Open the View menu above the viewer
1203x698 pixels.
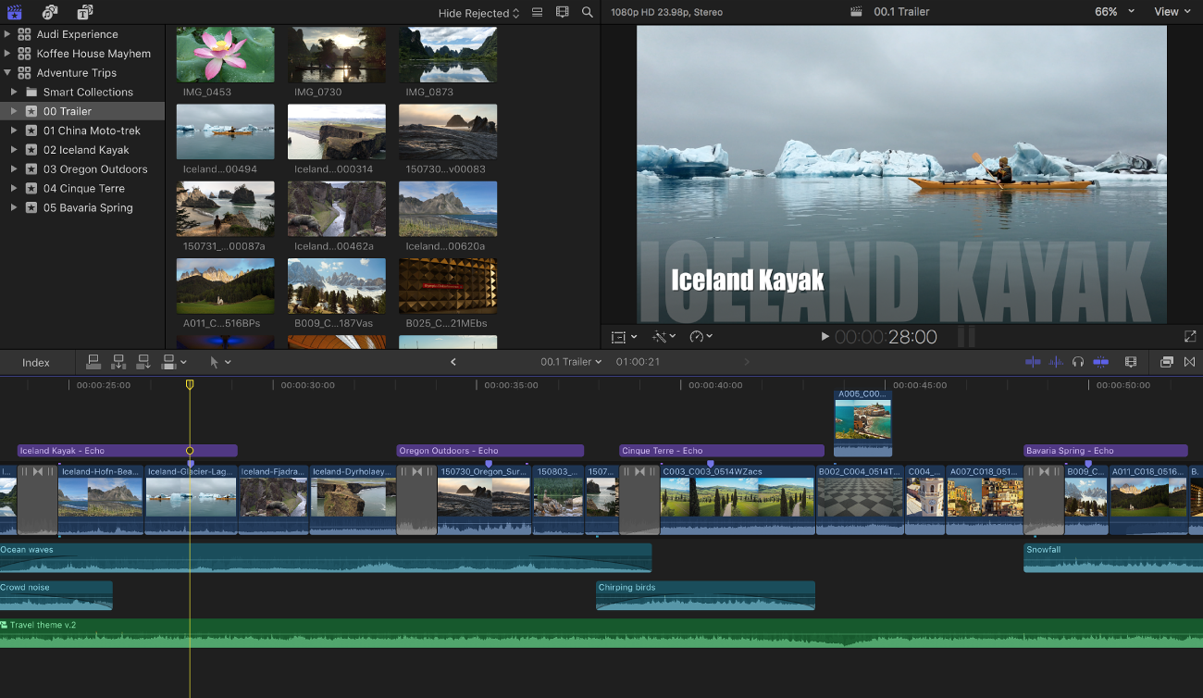pyautogui.click(x=1172, y=11)
